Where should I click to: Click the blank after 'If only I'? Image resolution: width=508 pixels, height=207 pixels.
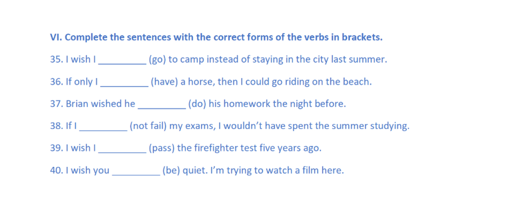coord(124,82)
